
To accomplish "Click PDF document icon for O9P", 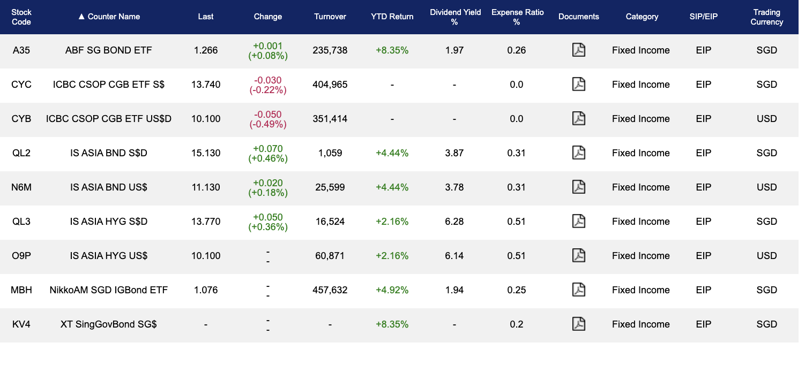I will pos(578,256).
